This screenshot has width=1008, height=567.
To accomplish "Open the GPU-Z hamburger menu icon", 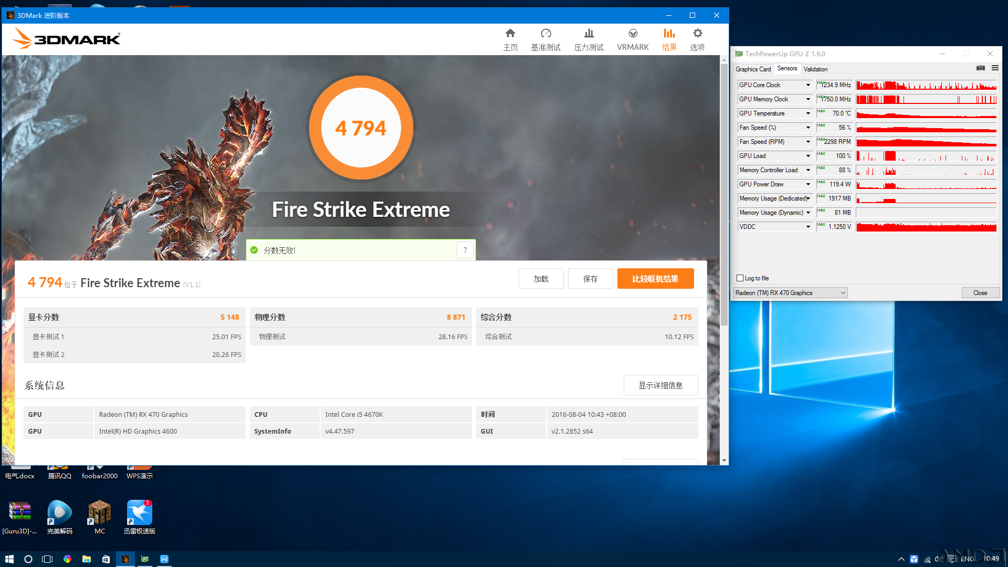I will coord(995,68).
